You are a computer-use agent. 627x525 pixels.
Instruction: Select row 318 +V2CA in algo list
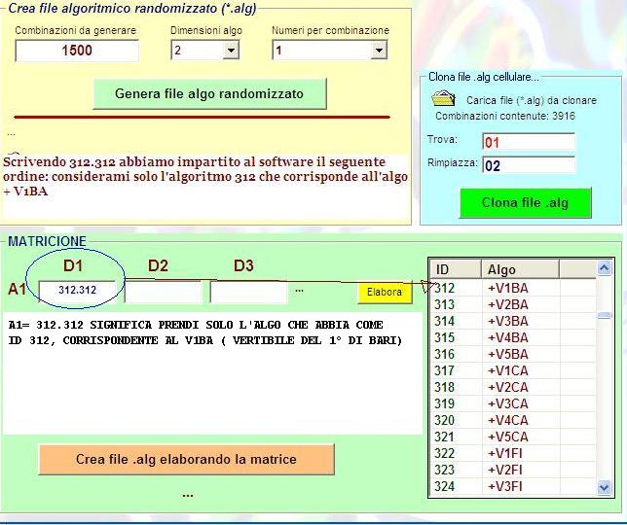coord(513,387)
